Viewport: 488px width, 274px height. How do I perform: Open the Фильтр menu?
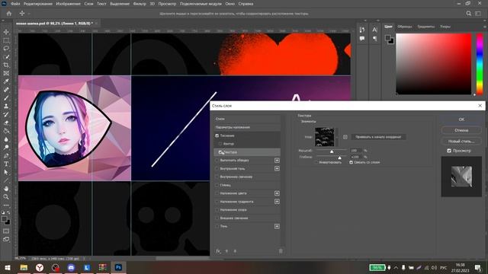(x=140, y=4)
